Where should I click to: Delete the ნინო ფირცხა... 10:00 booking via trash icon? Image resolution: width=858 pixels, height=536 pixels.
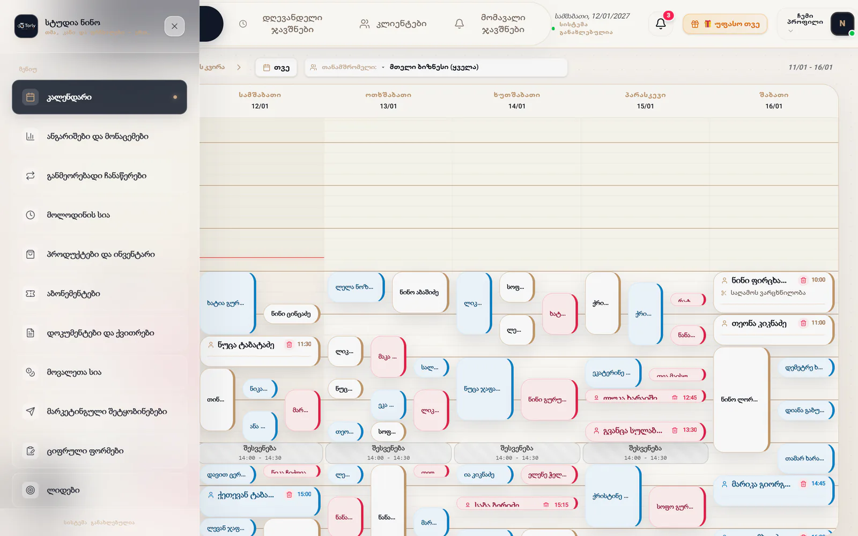803,280
